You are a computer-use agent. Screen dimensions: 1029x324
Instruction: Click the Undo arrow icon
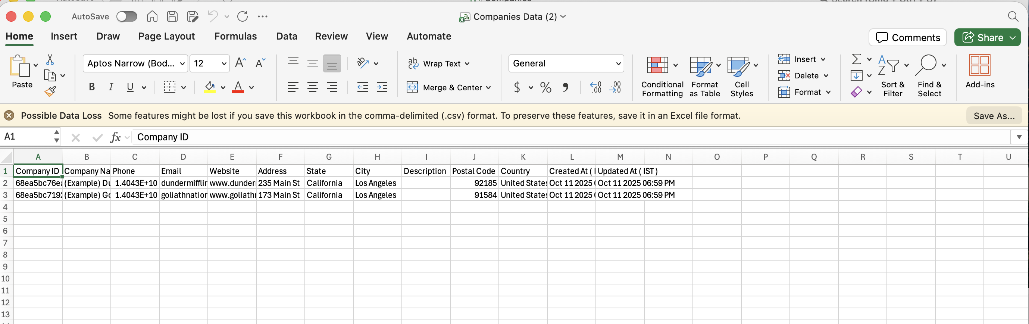point(213,16)
